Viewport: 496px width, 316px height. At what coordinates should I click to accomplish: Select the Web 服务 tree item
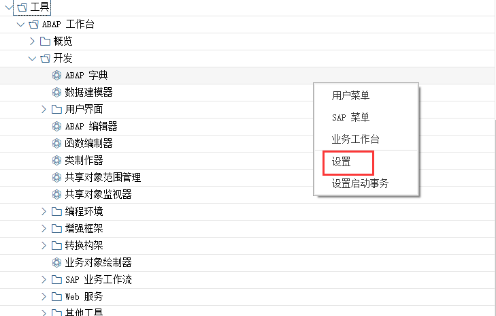tap(84, 296)
